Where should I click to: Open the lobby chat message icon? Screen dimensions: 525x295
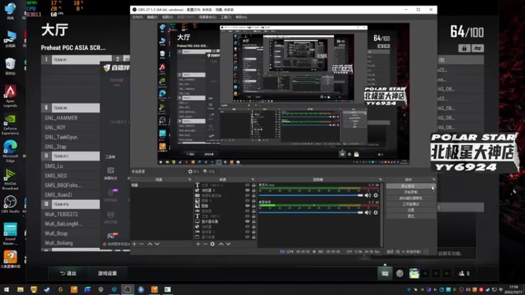[x=385, y=273]
